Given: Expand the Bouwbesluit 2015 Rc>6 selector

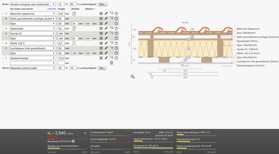Looking at the screenshot, I should click(x=74, y=141).
